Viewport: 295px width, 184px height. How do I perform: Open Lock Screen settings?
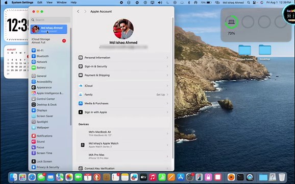click(42, 162)
